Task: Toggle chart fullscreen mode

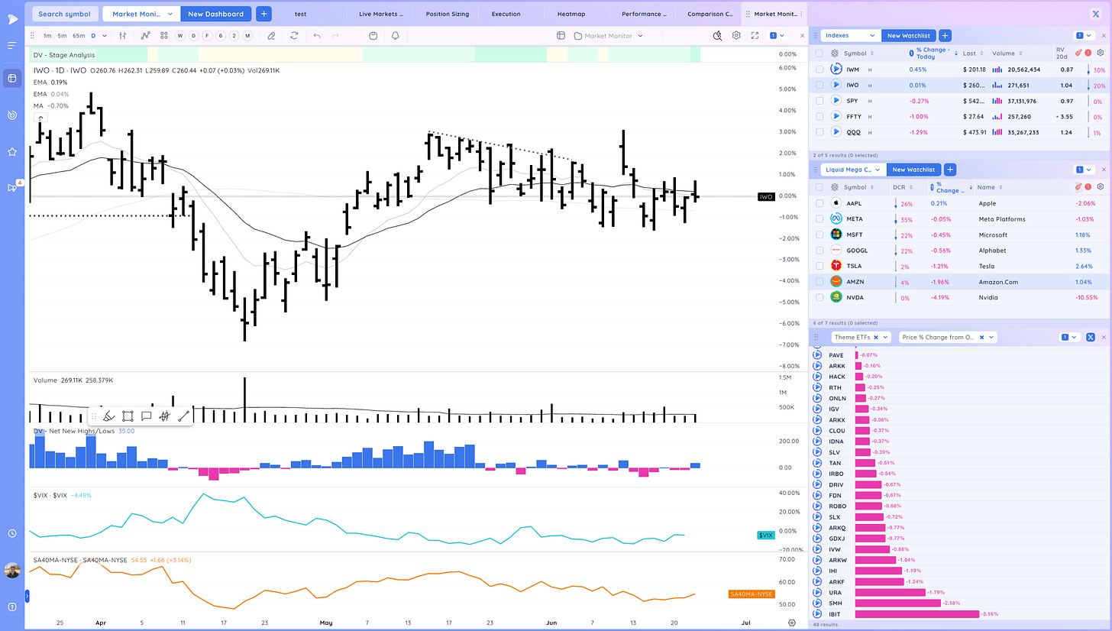Action: point(755,35)
